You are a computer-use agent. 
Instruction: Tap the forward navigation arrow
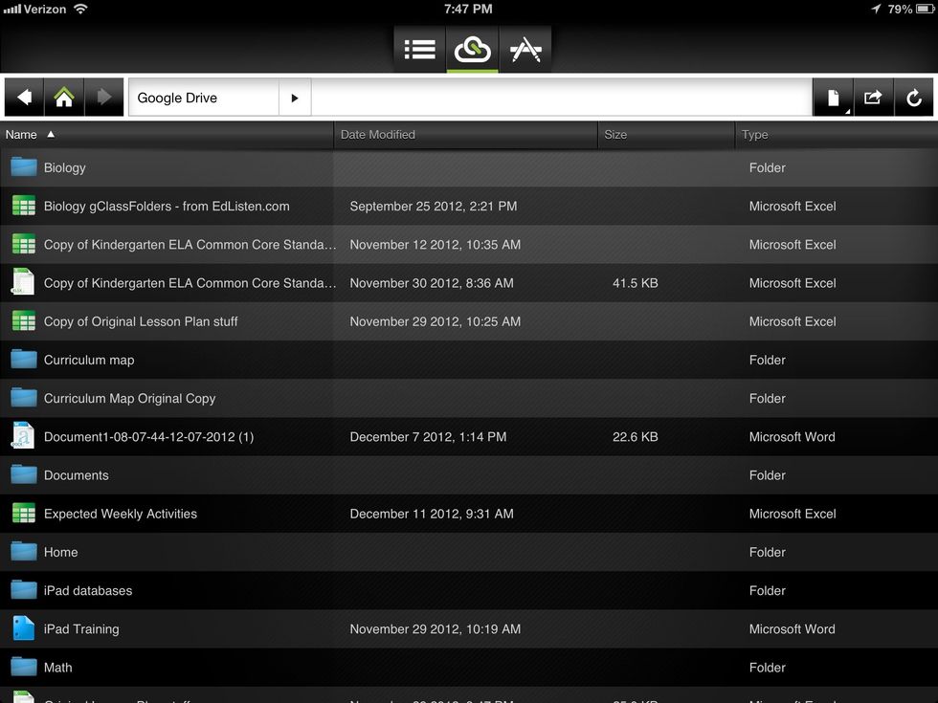(104, 98)
